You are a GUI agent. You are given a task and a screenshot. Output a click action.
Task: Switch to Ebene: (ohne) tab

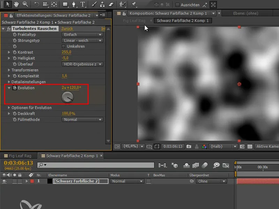(x=246, y=13)
